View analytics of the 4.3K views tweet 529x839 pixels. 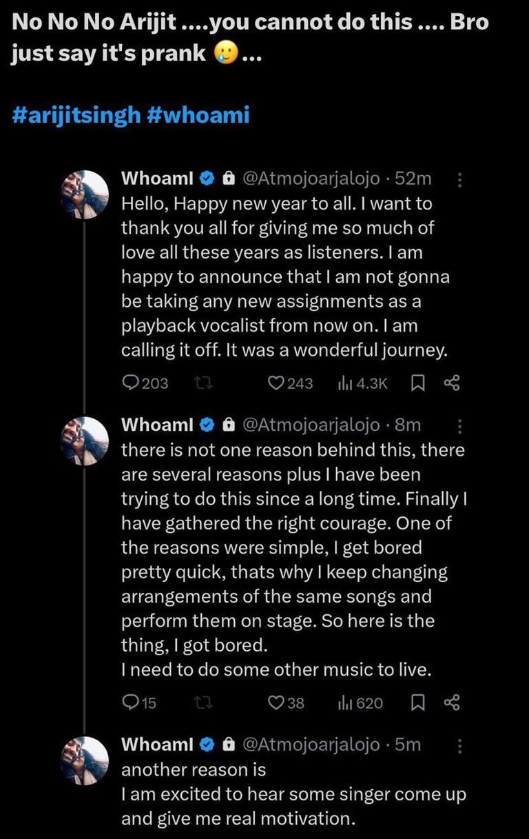(346, 383)
